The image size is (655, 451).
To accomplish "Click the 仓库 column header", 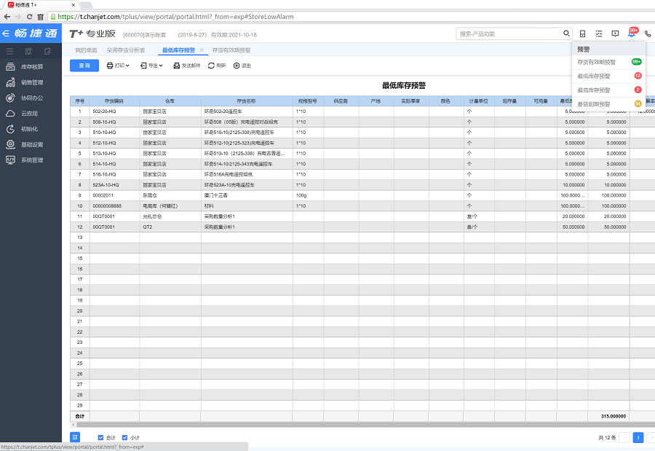I will pyautogui.click(x=170, y=101).
